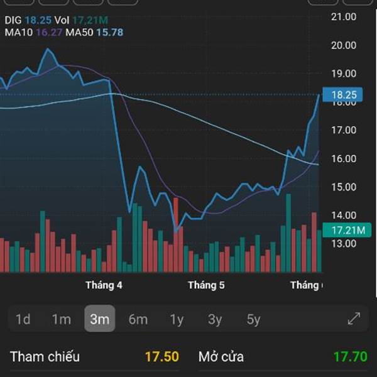Image resolution: width=377 pixels, height=377 pixels.
Task: Select the 1d timeframe tab
Action: (x=23, y=319)
